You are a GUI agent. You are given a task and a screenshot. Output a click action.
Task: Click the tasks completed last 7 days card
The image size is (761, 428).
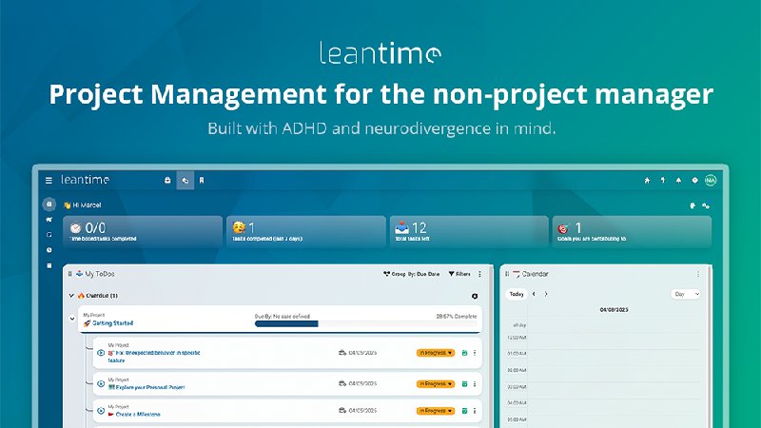305,232
